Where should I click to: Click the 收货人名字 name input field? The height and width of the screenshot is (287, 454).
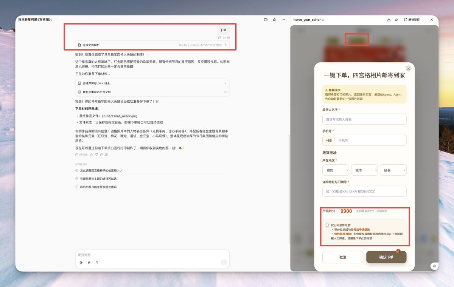pyautogui.click(x=364, y=119)
